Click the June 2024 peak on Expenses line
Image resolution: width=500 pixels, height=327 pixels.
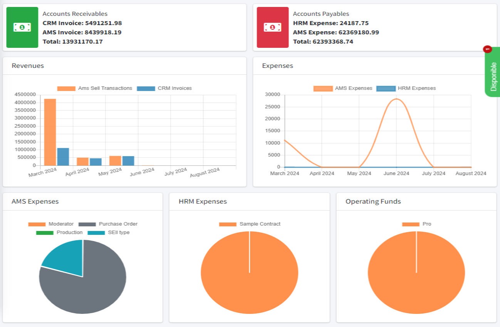pyautogui.click(x=396, y=99)
